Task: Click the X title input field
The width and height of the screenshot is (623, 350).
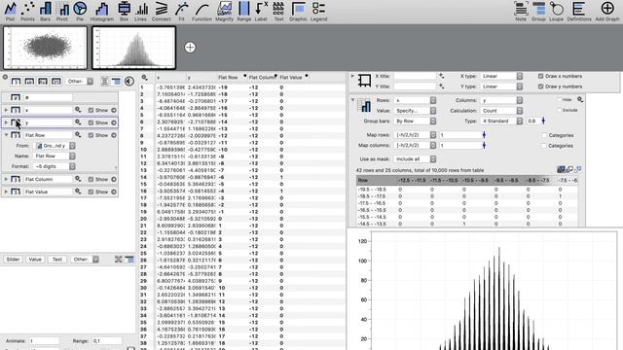Action: [x=415, y=76]
